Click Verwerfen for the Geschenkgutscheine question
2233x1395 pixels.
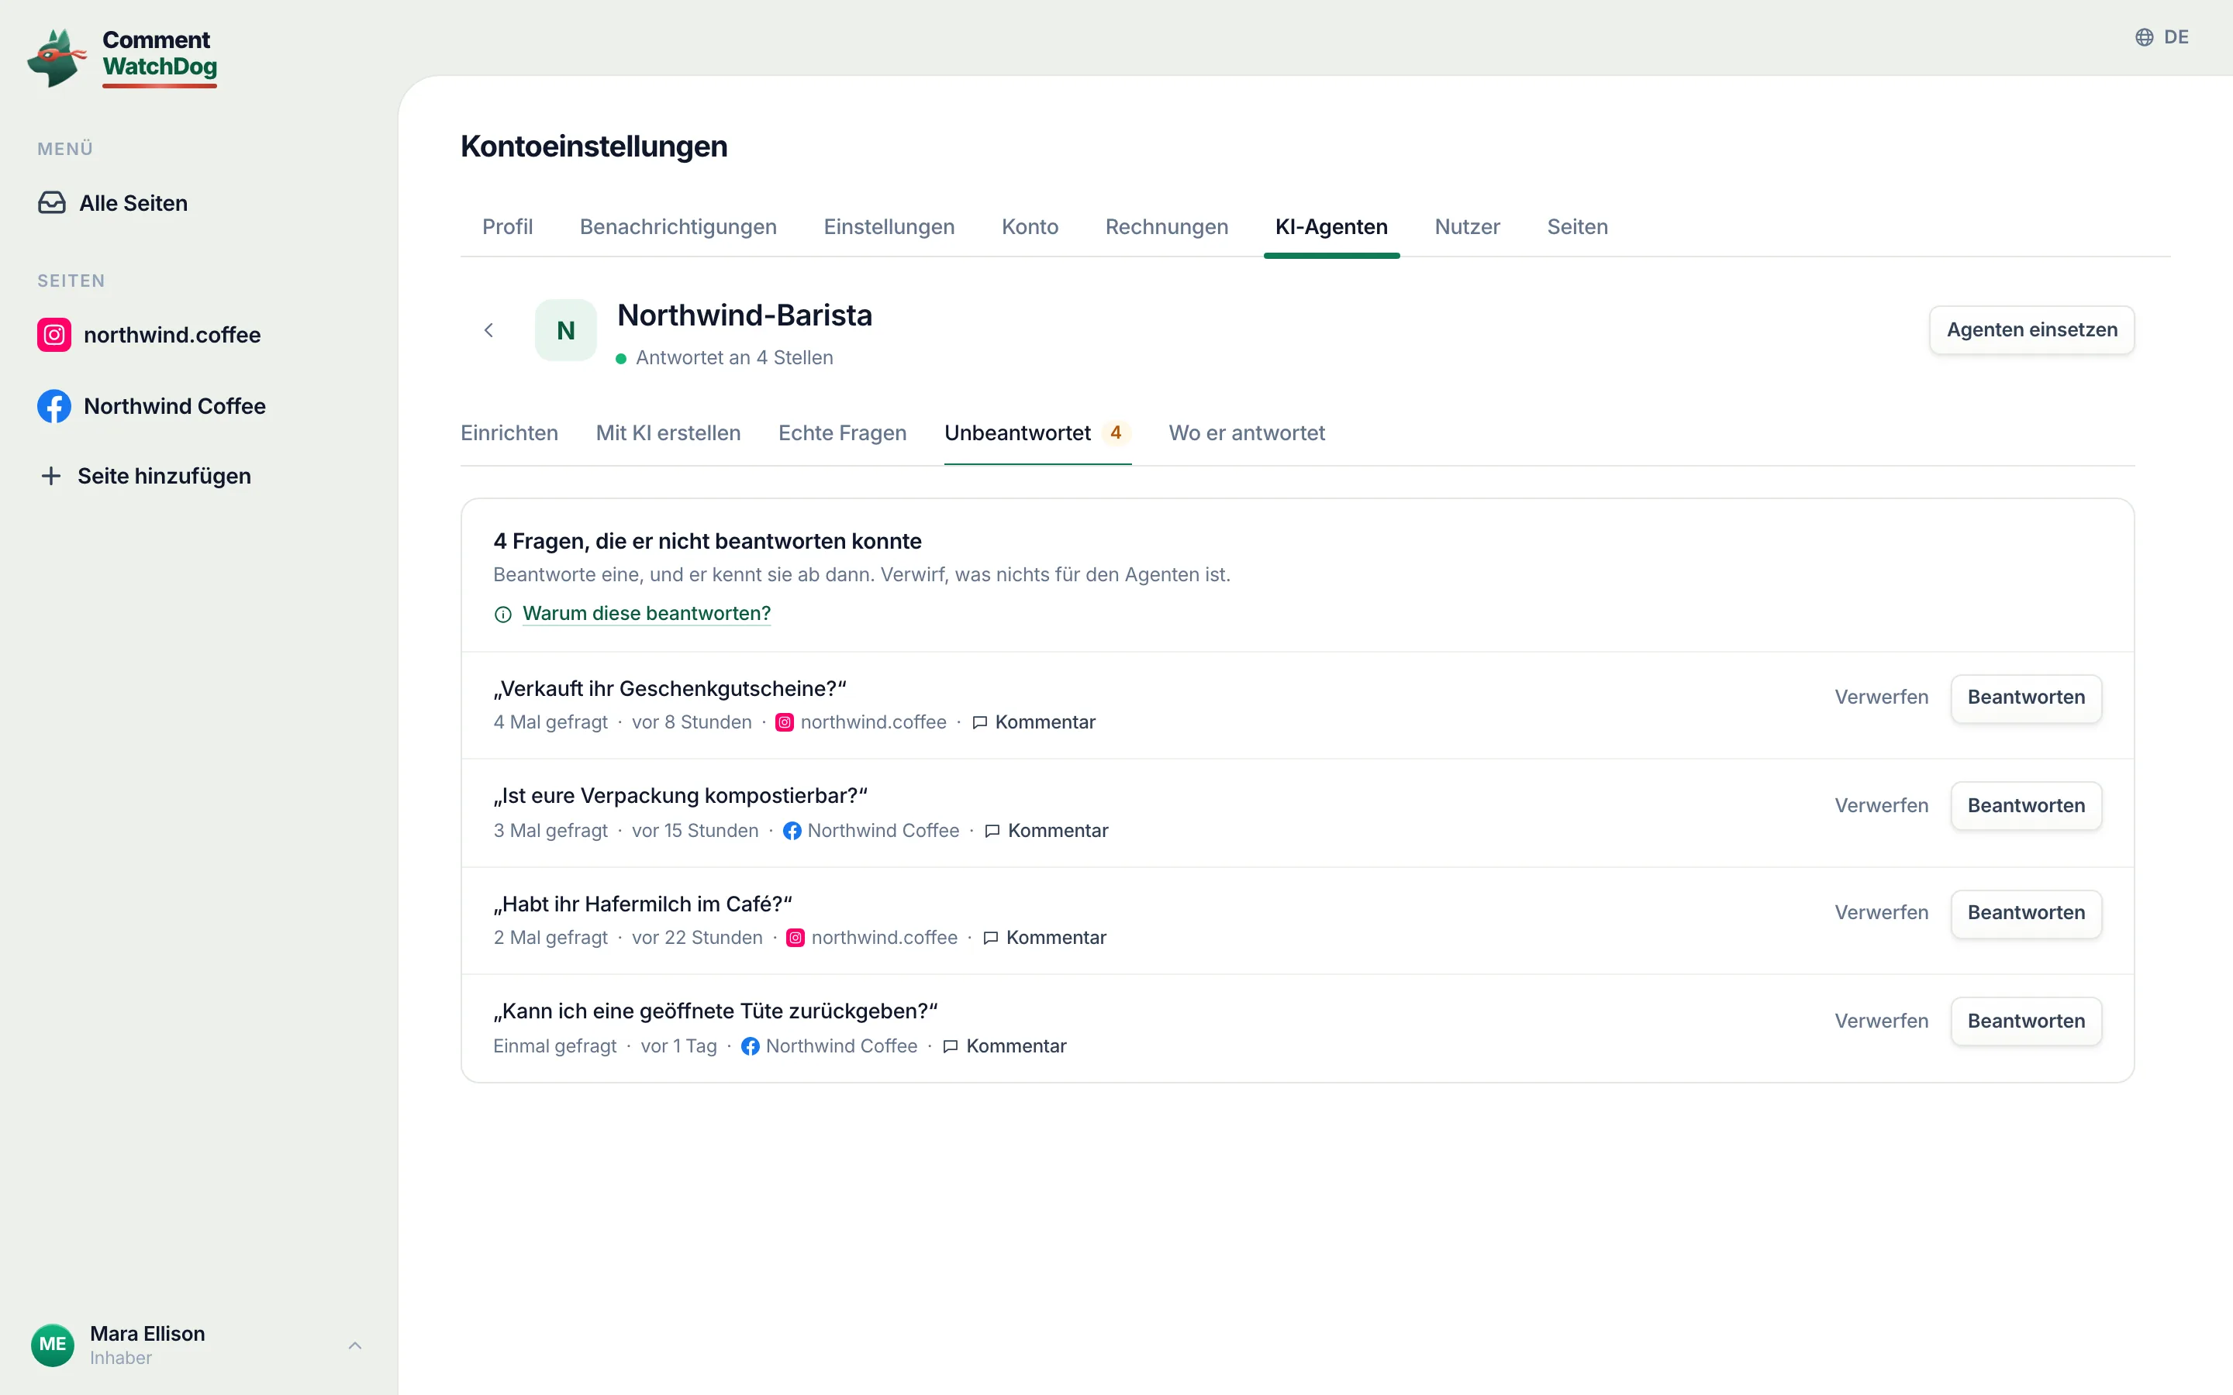(x=1882, y=697)
